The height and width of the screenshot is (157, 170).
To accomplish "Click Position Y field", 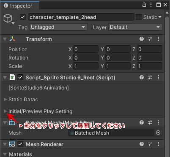I will 118,49.
